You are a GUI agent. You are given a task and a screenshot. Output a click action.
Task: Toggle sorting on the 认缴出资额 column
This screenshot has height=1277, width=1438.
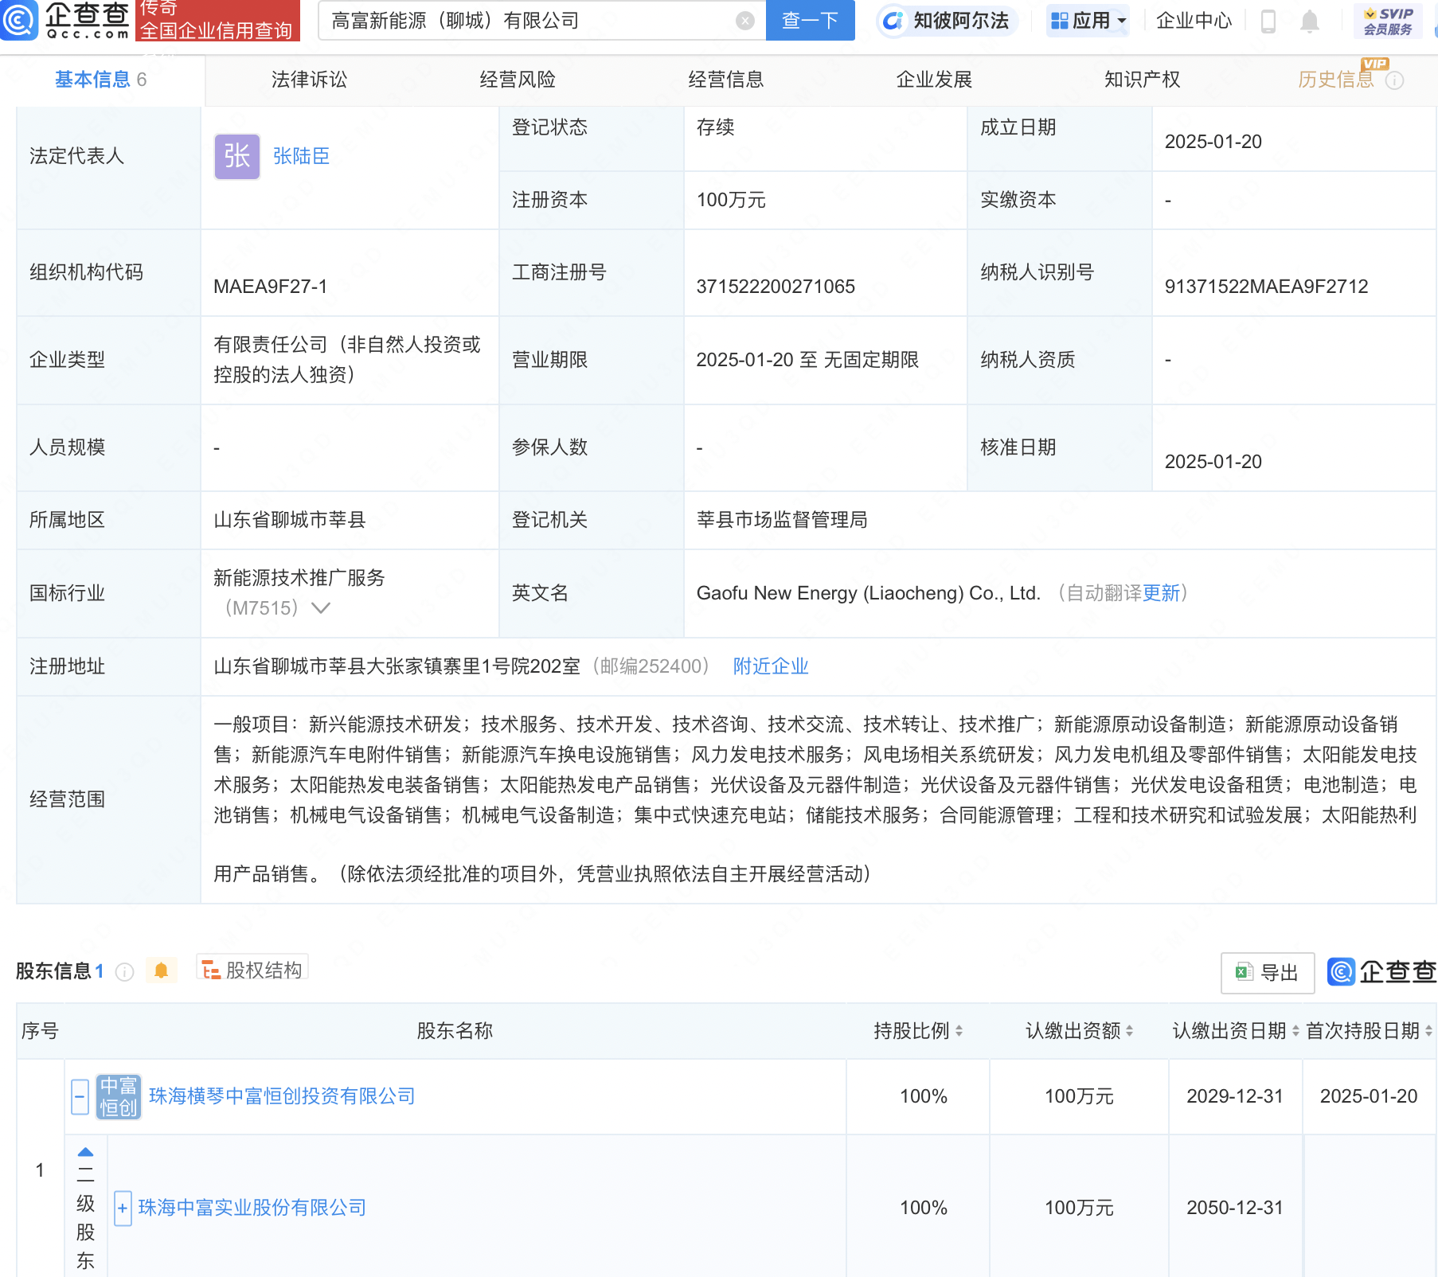(x=1129, y=1030)
